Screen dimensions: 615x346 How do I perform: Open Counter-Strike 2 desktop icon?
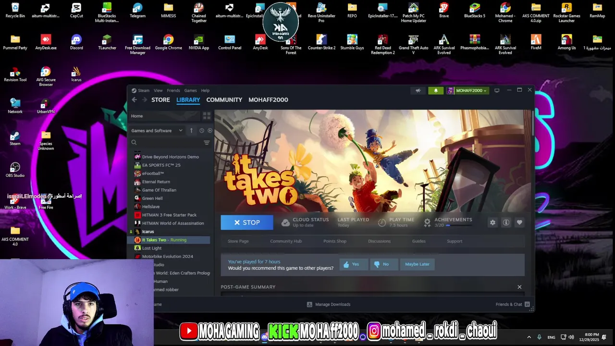point(321,42)
